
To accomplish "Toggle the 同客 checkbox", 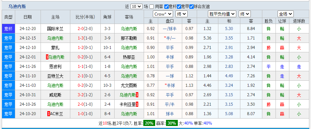I will point(152,6).
